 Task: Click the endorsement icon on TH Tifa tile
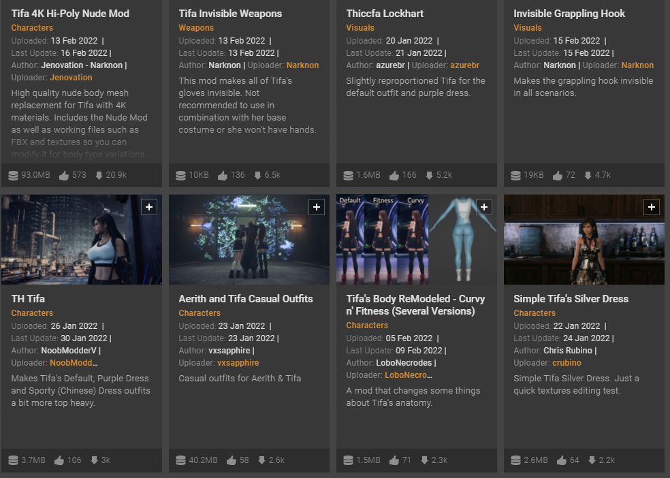(59, 460)
